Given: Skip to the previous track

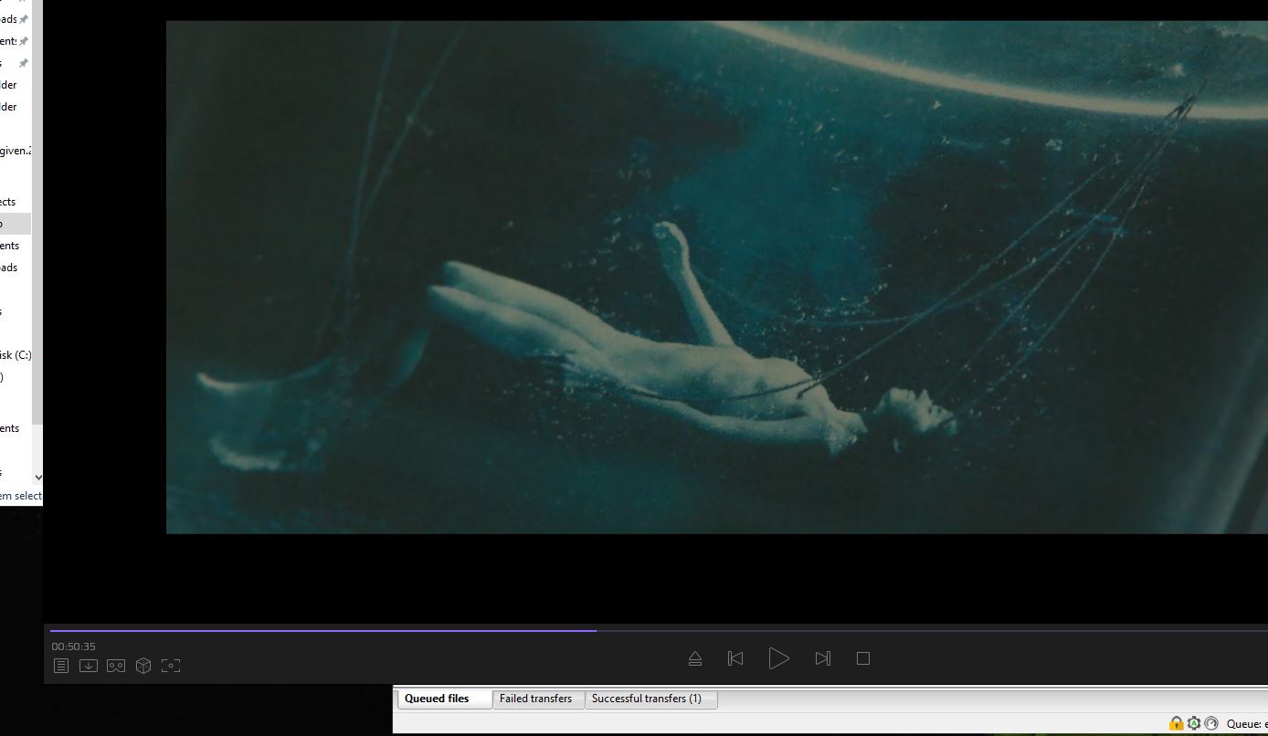Looking at the screenshot, I should pyautogui.click(x=735, y=658).
